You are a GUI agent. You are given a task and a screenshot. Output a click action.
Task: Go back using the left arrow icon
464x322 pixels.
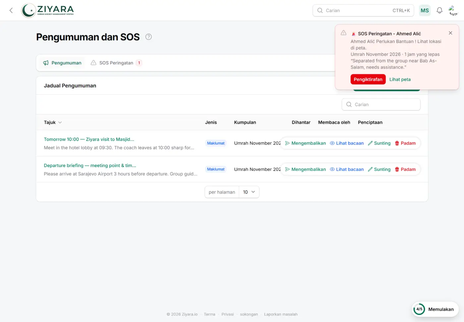[11, 10]
